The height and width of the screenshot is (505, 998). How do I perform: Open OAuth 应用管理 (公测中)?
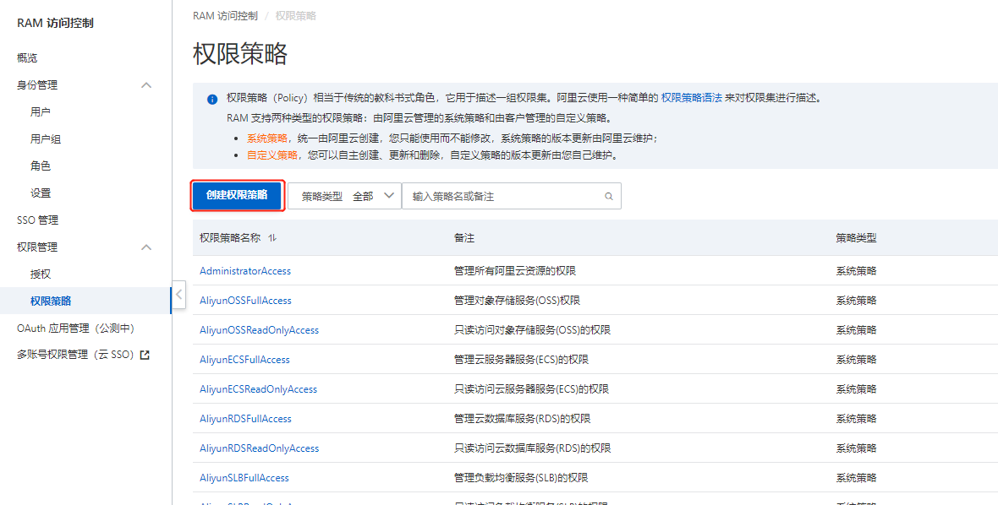click(x=76, y=329)
